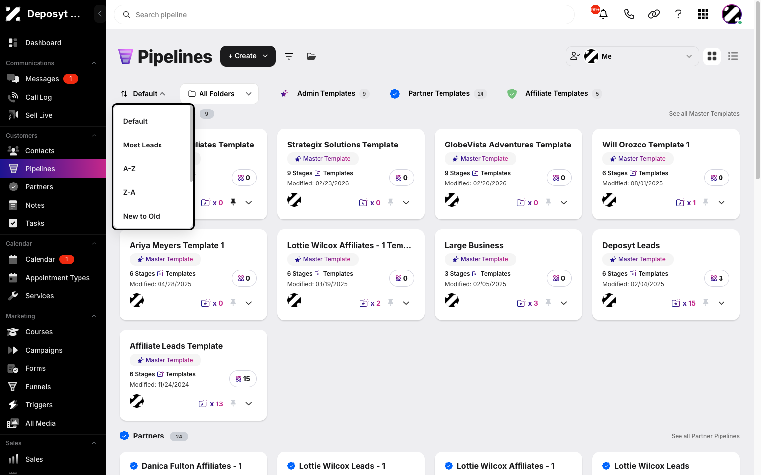Open the Me user filter dropdown
Viewport: 761px width, 475px height.
(632, 56)
